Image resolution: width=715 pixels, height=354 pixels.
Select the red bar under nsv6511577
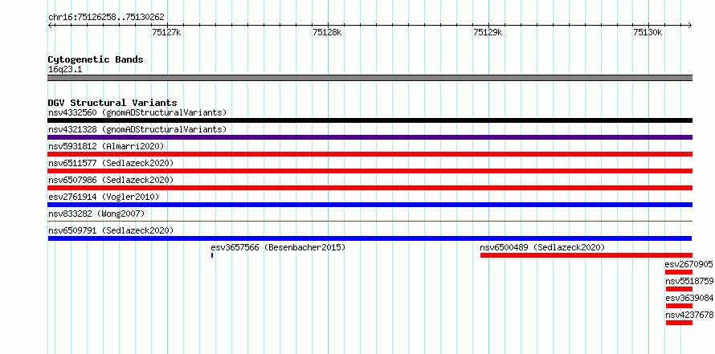tap(370, 171)
